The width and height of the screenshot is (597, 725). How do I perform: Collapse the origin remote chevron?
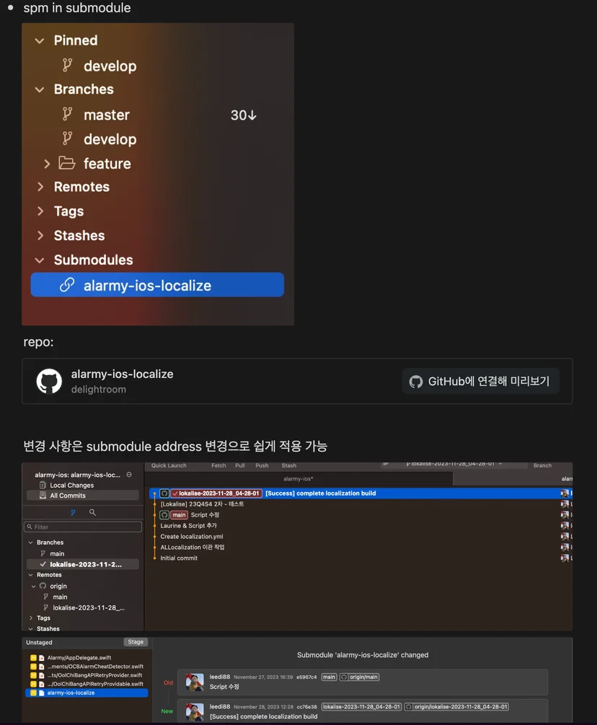click(33, 586)
